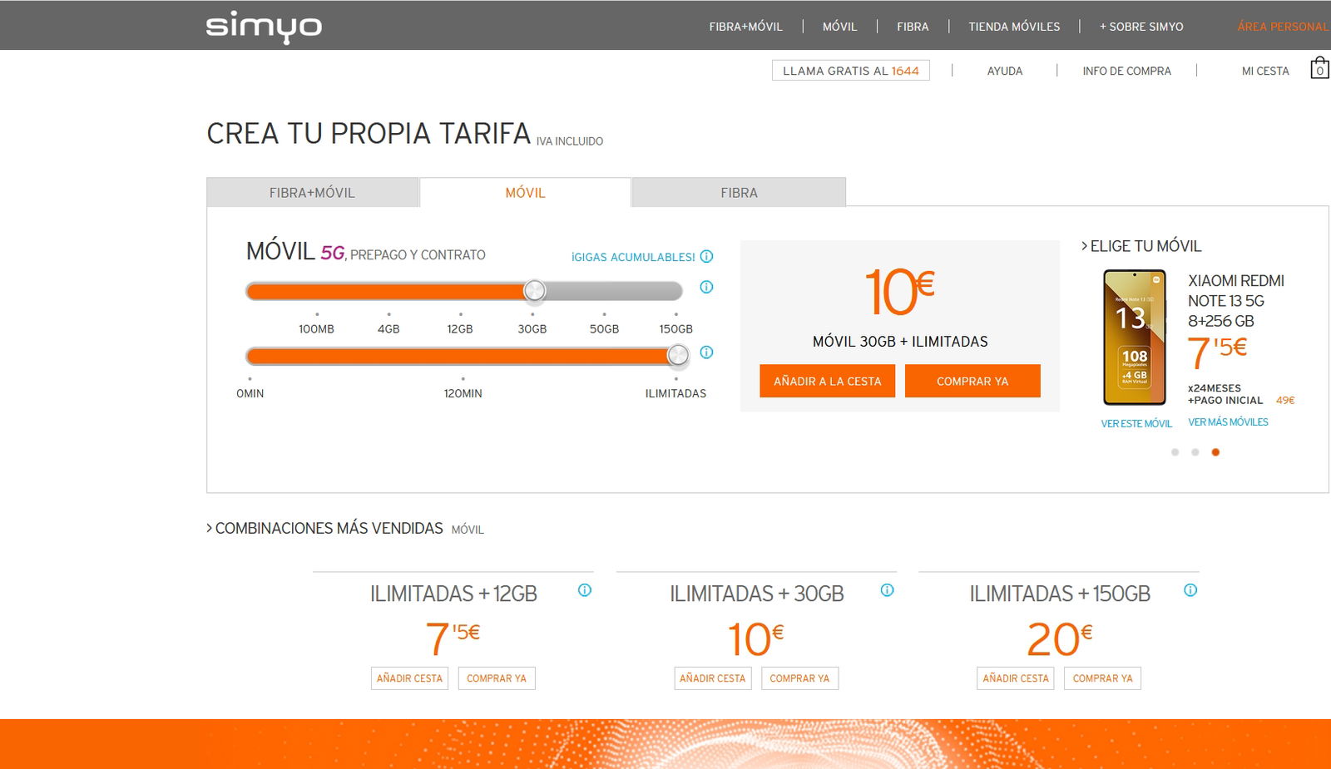Click VER MÁS MÓVILES link
Image resolution: width=1331 pixels, height=769 pixels.
(x=1228, y=422)
